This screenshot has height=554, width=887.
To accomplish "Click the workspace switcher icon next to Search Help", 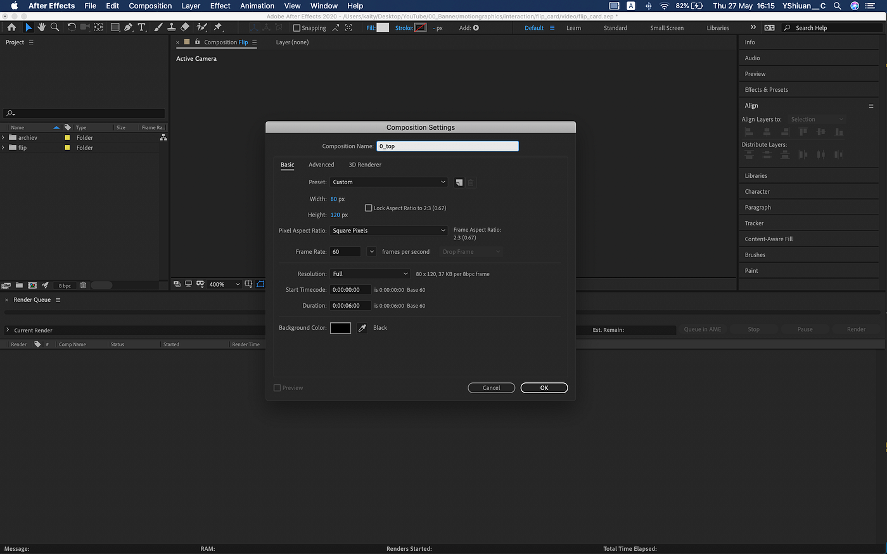I will point(770,28).
